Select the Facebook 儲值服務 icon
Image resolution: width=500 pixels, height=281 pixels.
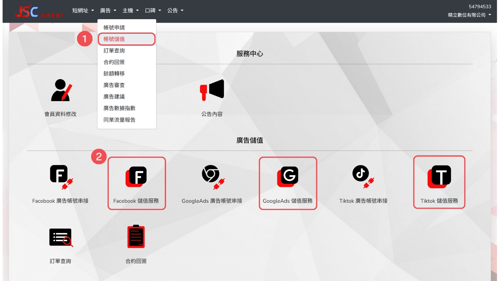point(136,177)
